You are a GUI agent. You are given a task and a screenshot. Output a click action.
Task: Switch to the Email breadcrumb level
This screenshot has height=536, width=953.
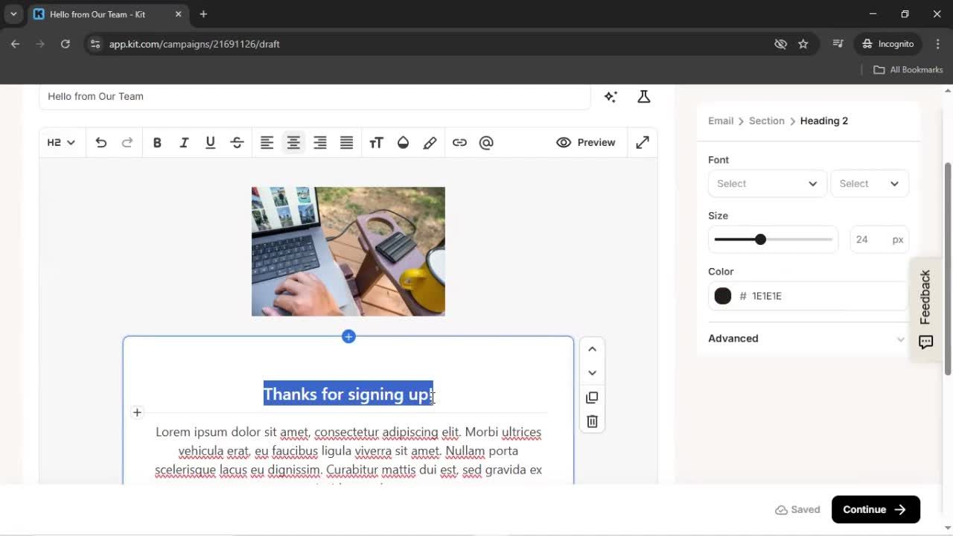[x=720, y=121]
